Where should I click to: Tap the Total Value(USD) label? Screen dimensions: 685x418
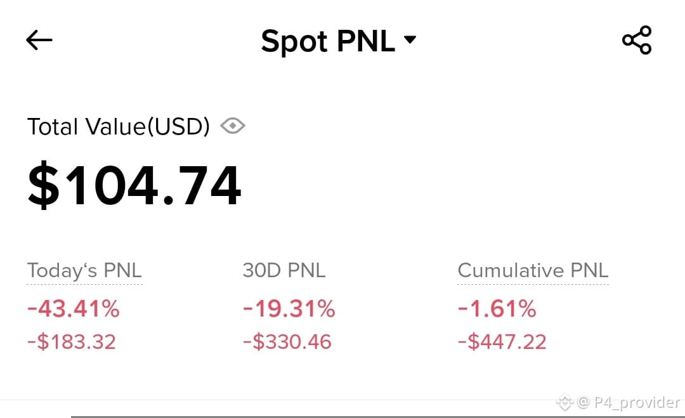pyautogui.click(x=119, y=127)
